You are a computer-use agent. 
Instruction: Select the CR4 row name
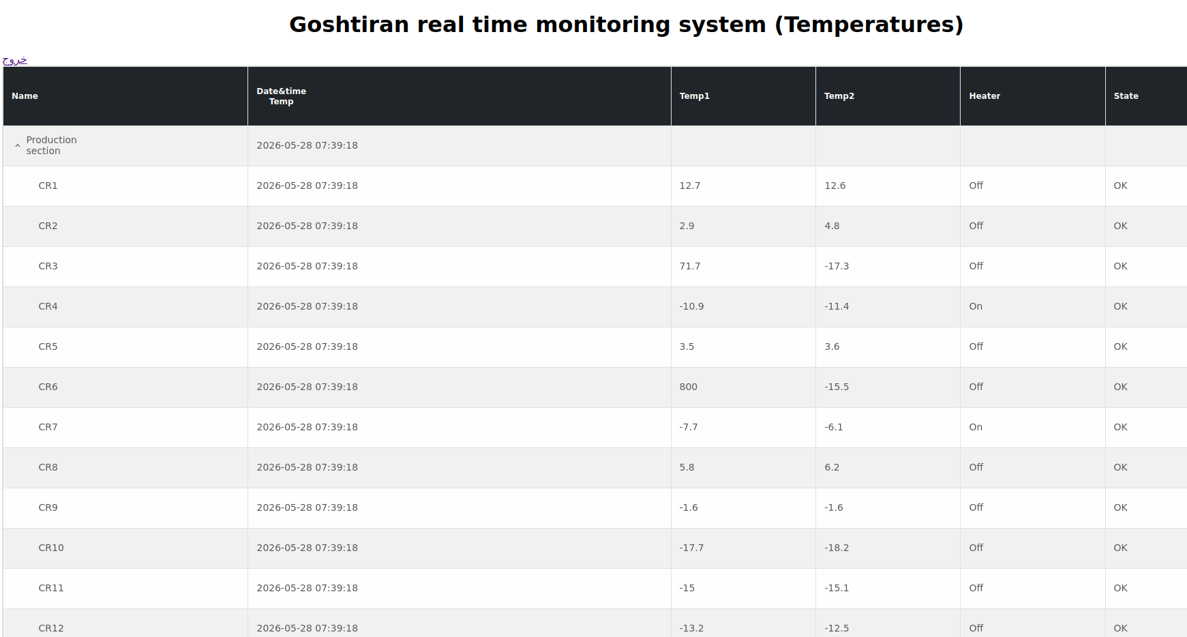48,306
